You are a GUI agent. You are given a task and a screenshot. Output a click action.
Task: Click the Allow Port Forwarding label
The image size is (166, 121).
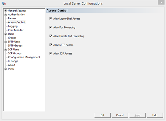pyautogui.click(x=64, y=27)
